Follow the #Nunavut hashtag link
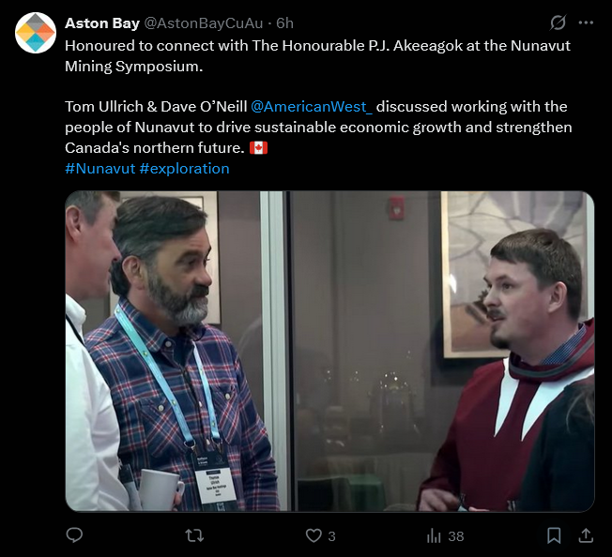612x557 pixels. (99, 169)
